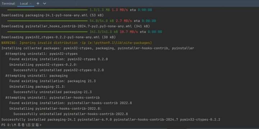Click 'Installing collected packages' line
The height and width of the screenshot is (129, 259).
pyautogui.click(x=97, y=48)
